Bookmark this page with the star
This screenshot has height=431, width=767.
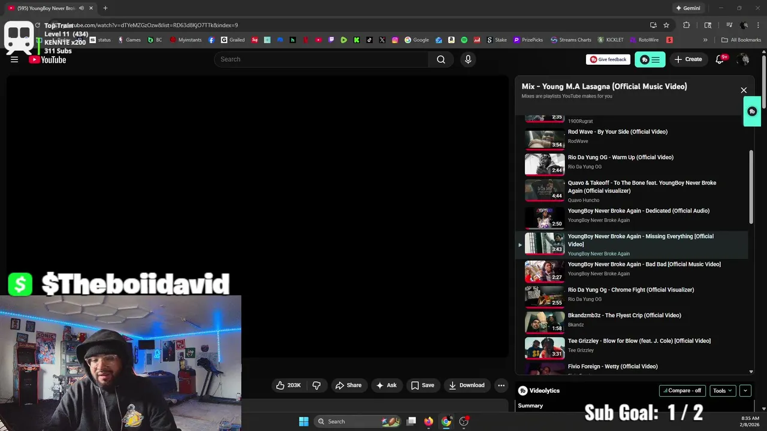click(x=666, y=25)
